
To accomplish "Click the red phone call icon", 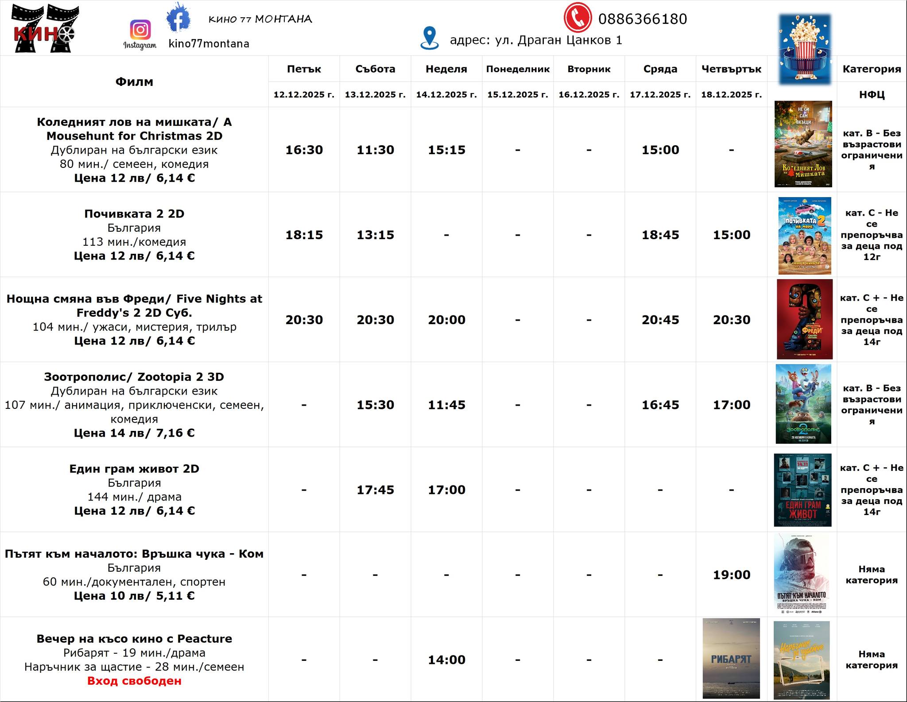I will point(578,18).
